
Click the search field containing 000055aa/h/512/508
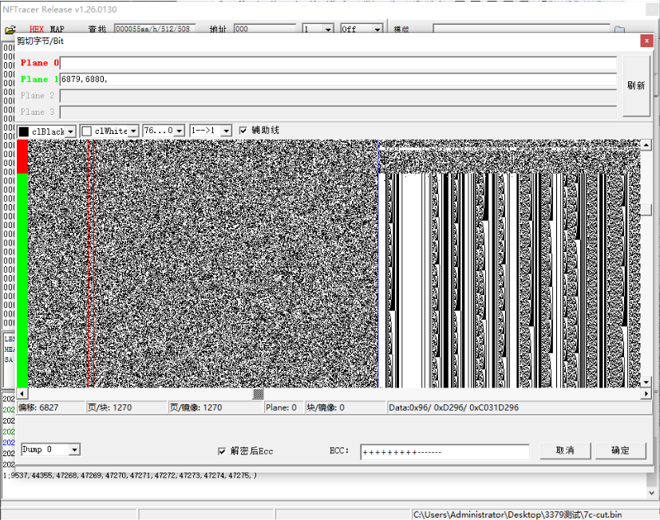pos(155,29)
